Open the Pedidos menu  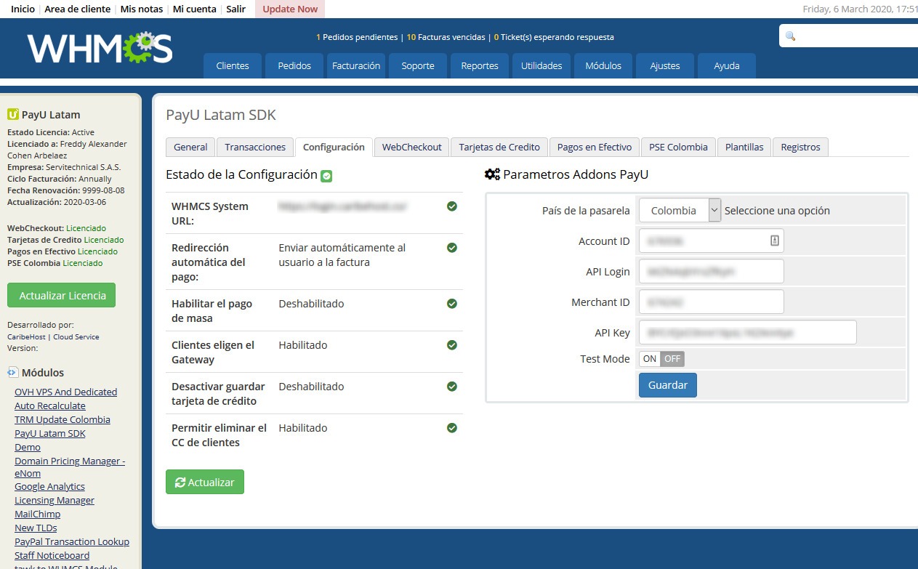[x=294, y=65]
